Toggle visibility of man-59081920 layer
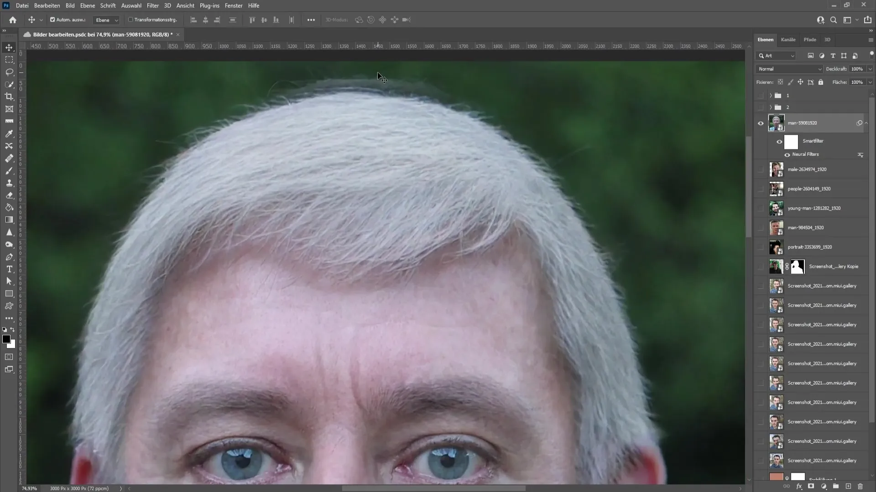 tap(761, 123)
